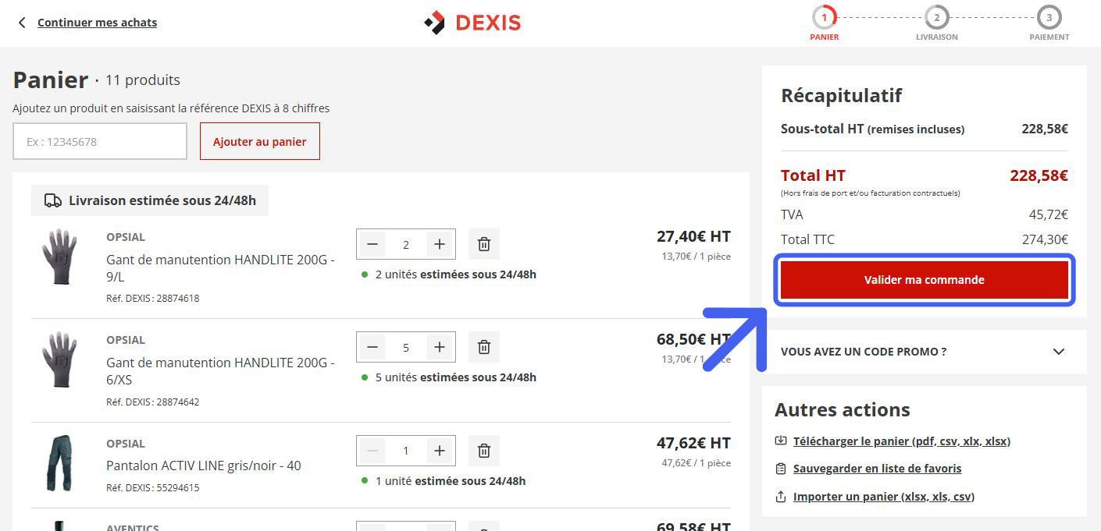This screenshot has width=1101, height=531.
Task: Click the Pantalon ACTIV LINE quantity field showing 1
Action: 406,451
